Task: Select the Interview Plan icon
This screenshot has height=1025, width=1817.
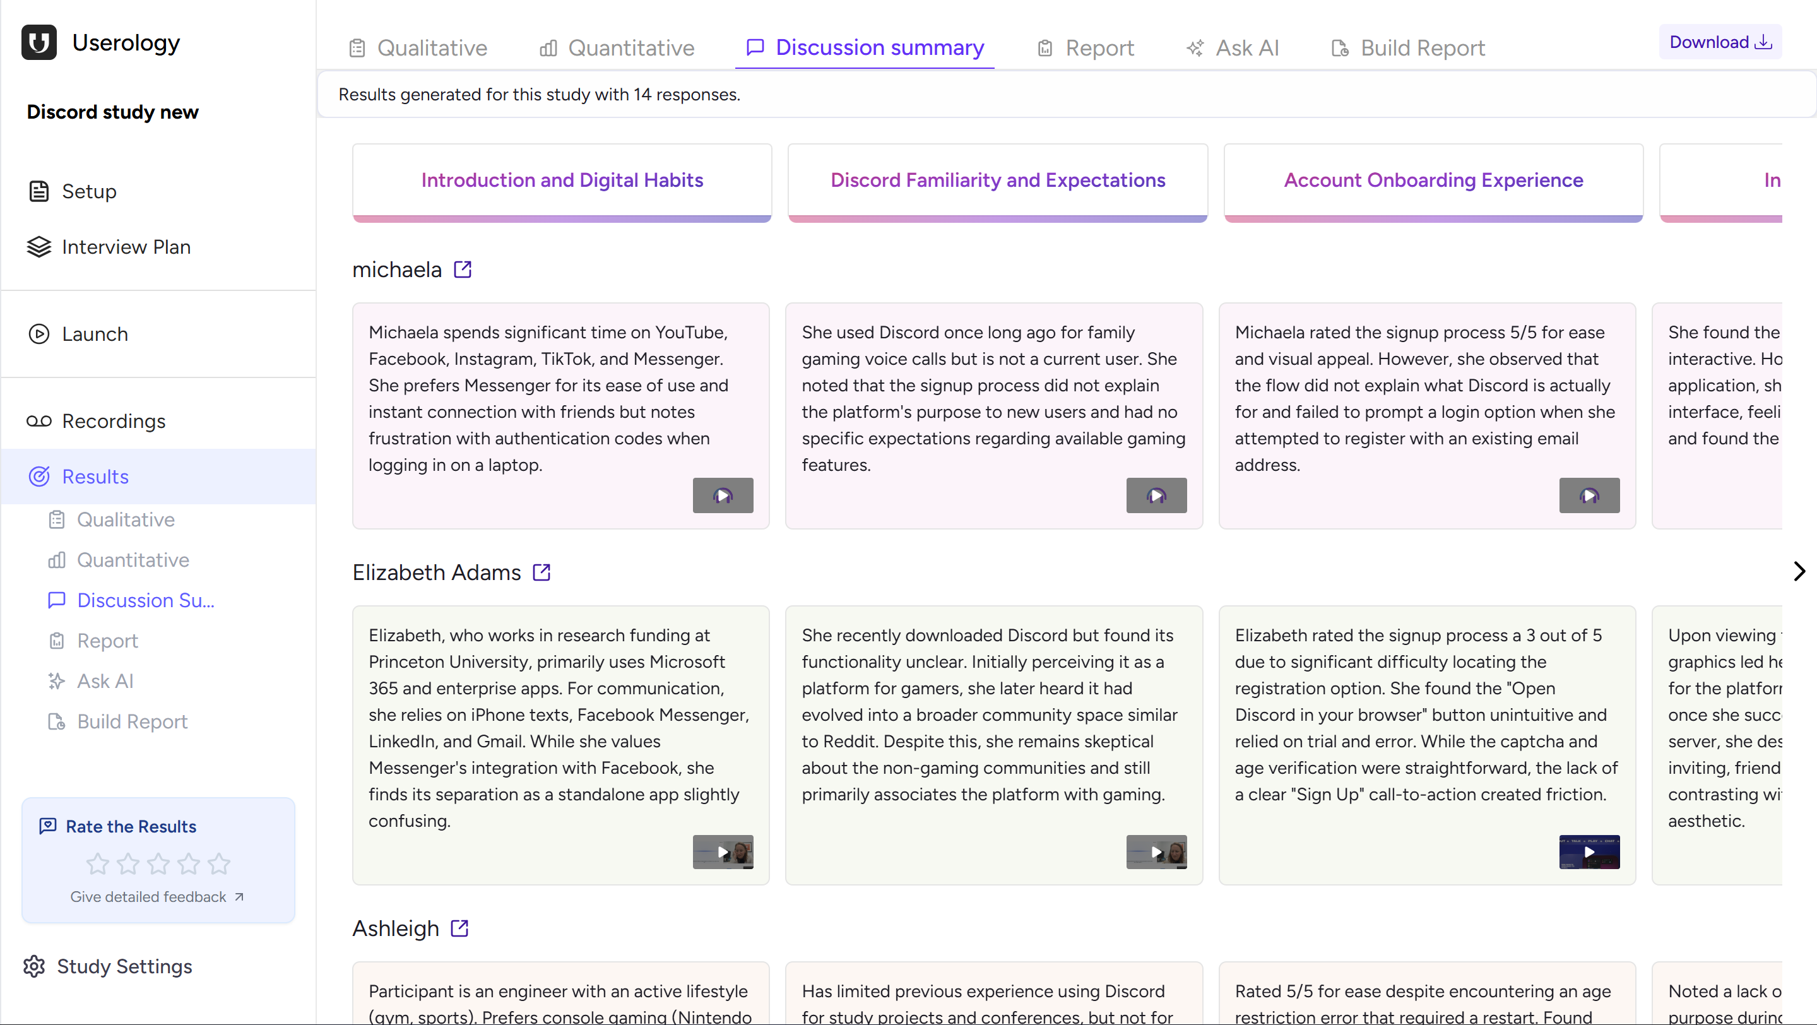Action: click(38, 246)
